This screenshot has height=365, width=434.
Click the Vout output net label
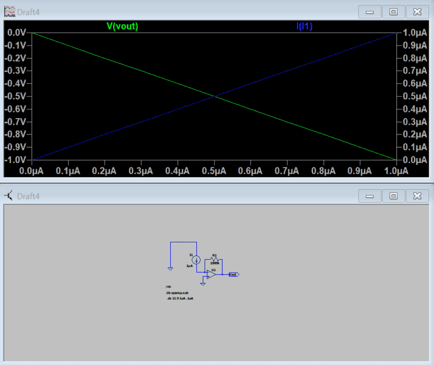[233, 274]
